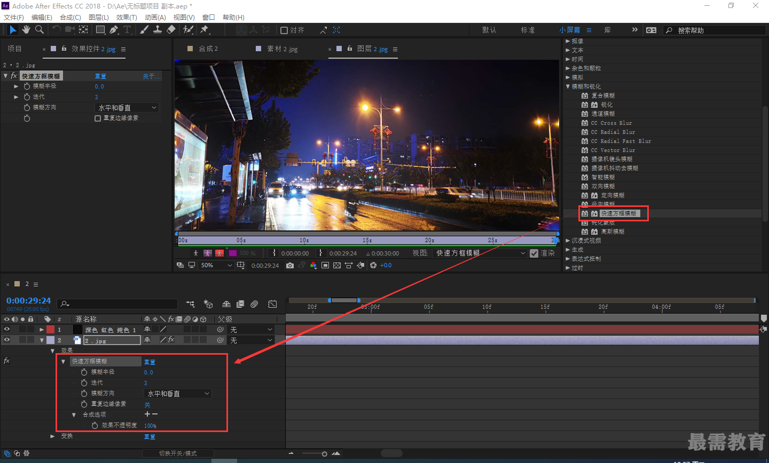This screenshot has height=463, width=769.
Task: Open the show channel color management icon
Action: pos(313,265)
